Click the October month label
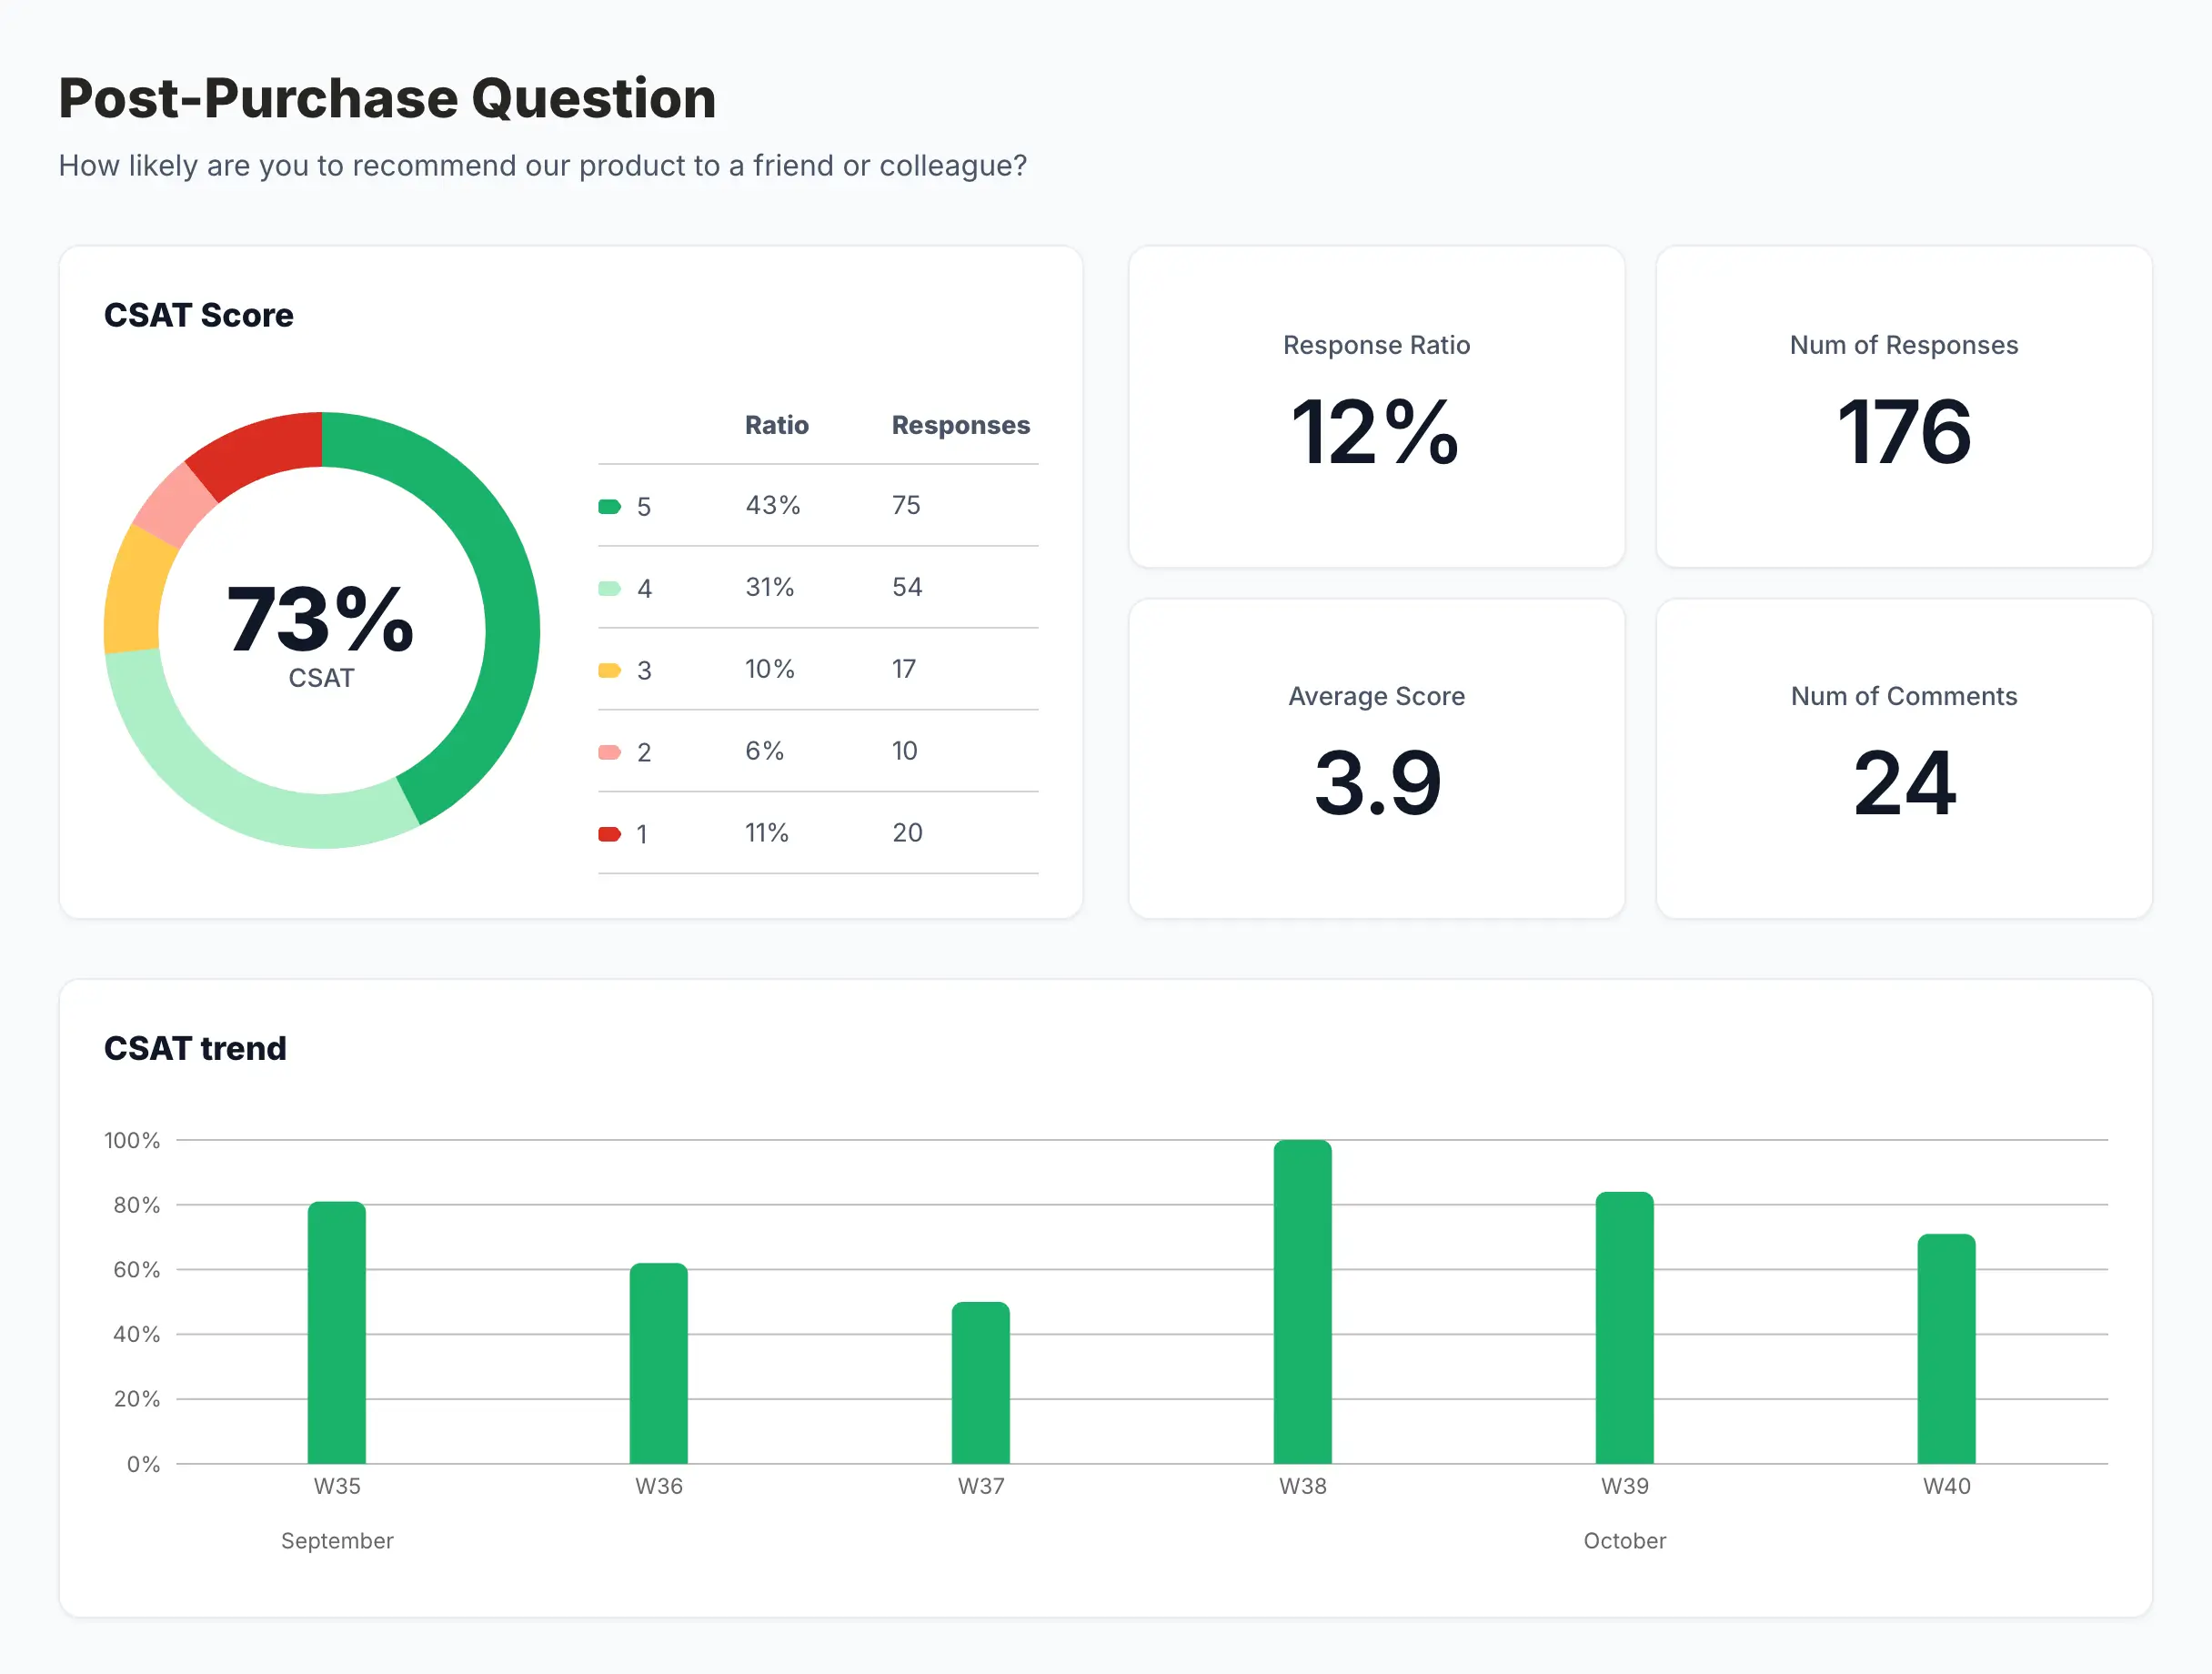This screenshot has height=1674, width=2212. [1625, 1541]
